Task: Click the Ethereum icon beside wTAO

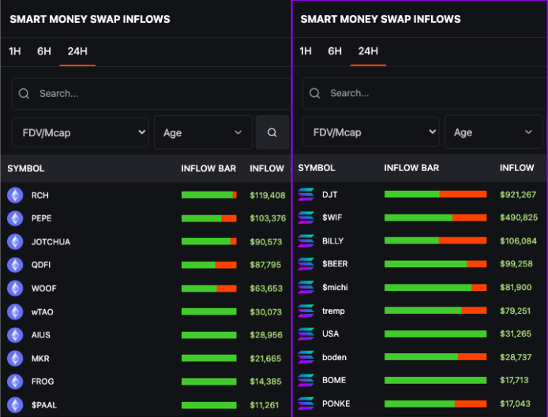Action: pyautogui.click(x=15, y=311)
